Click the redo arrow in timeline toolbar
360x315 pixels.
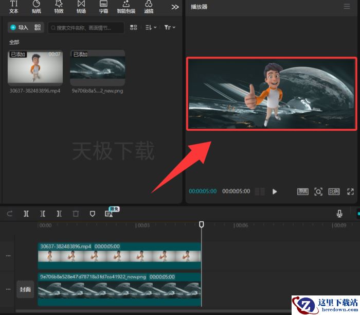[10, 214]
